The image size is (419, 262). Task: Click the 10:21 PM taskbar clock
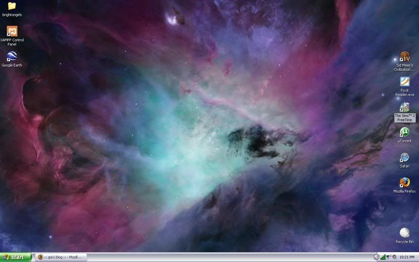point(407,257)
